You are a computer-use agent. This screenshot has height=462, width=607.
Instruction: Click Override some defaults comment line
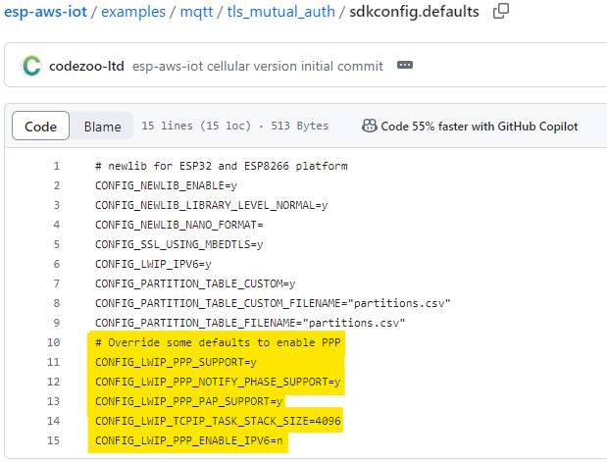pos(218,342)
